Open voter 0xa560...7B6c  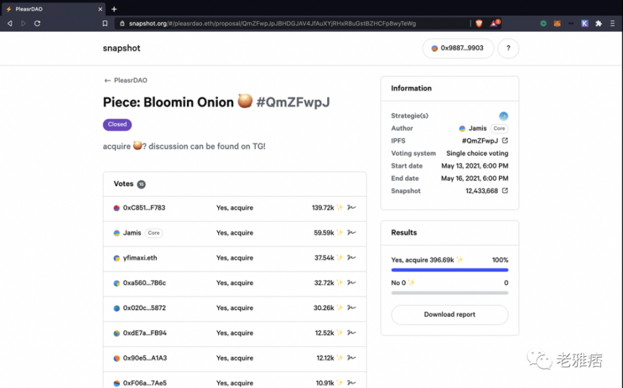coord(140,283)
